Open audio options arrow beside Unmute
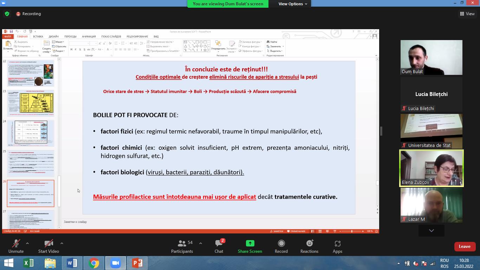 click(27, 243)
